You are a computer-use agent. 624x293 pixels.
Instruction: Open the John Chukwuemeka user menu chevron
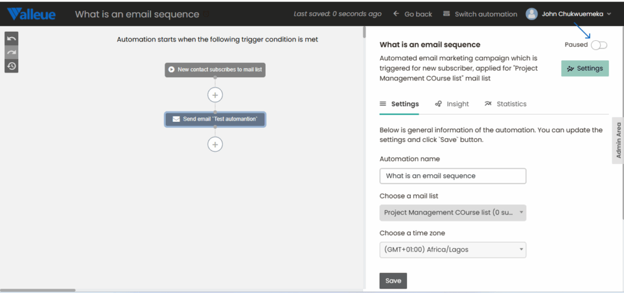[609, 14]
